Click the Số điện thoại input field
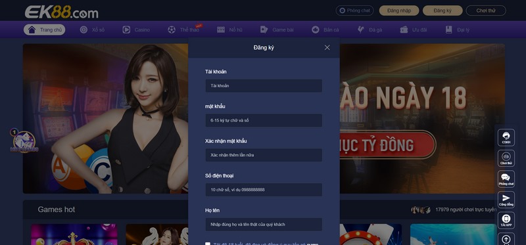 [264, 190]
